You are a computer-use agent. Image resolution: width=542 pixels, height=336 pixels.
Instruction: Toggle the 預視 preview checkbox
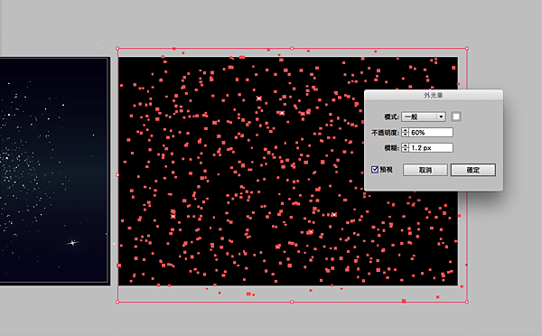click(375, 170)
